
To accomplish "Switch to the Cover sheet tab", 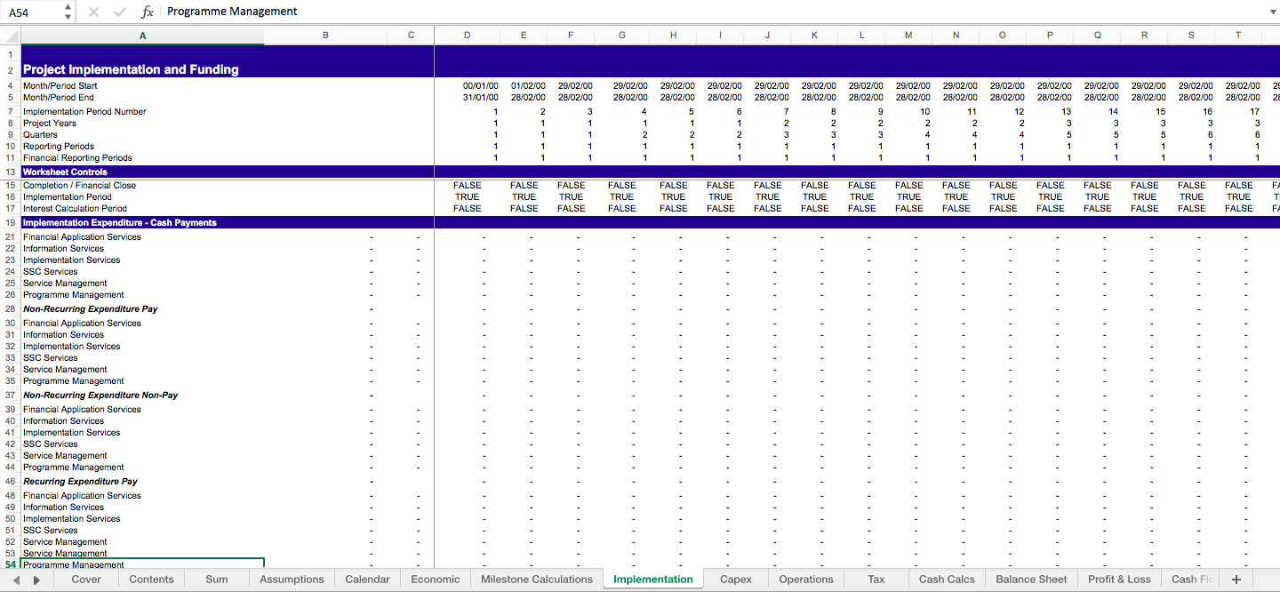I will (x=86, y=580).
